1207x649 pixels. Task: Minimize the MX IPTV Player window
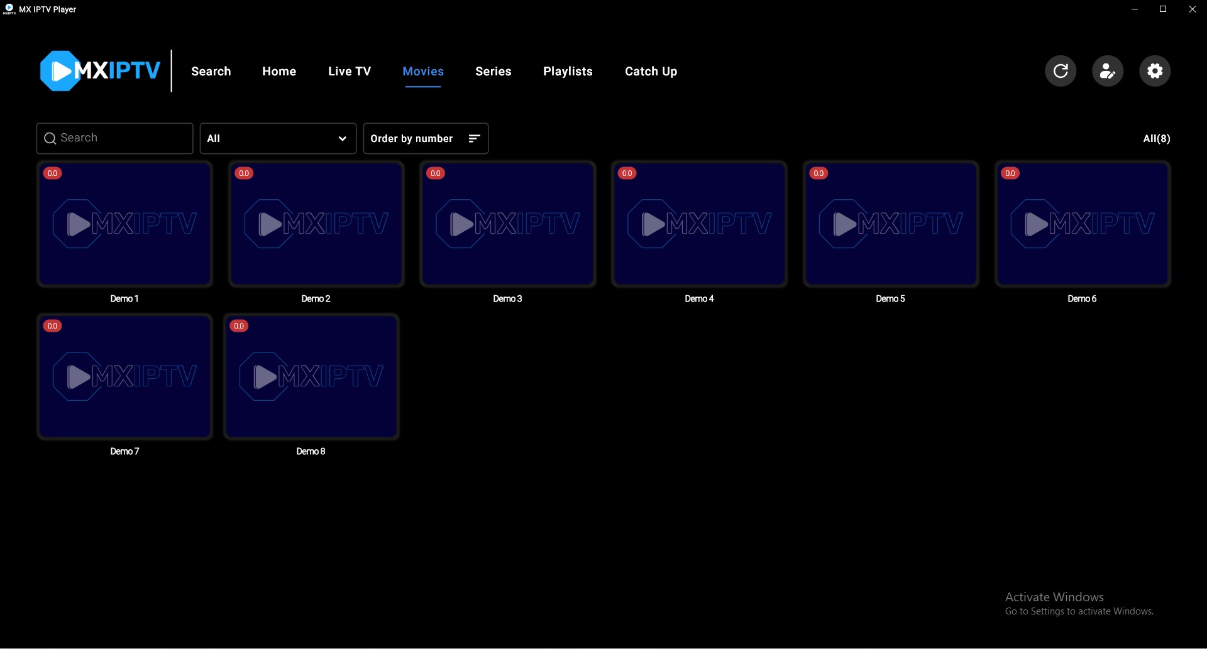1135,9
